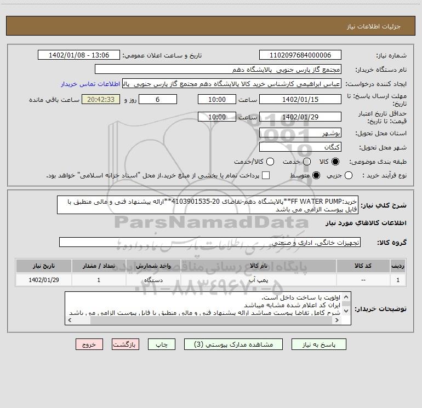Click the response deadline date 1402/01/15

300,100
